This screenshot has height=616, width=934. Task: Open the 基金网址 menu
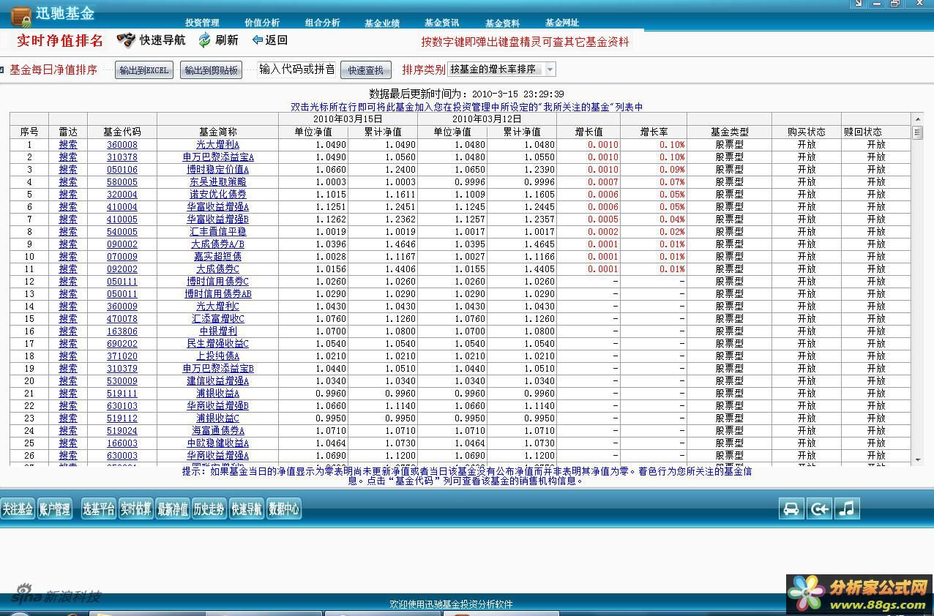562,23
